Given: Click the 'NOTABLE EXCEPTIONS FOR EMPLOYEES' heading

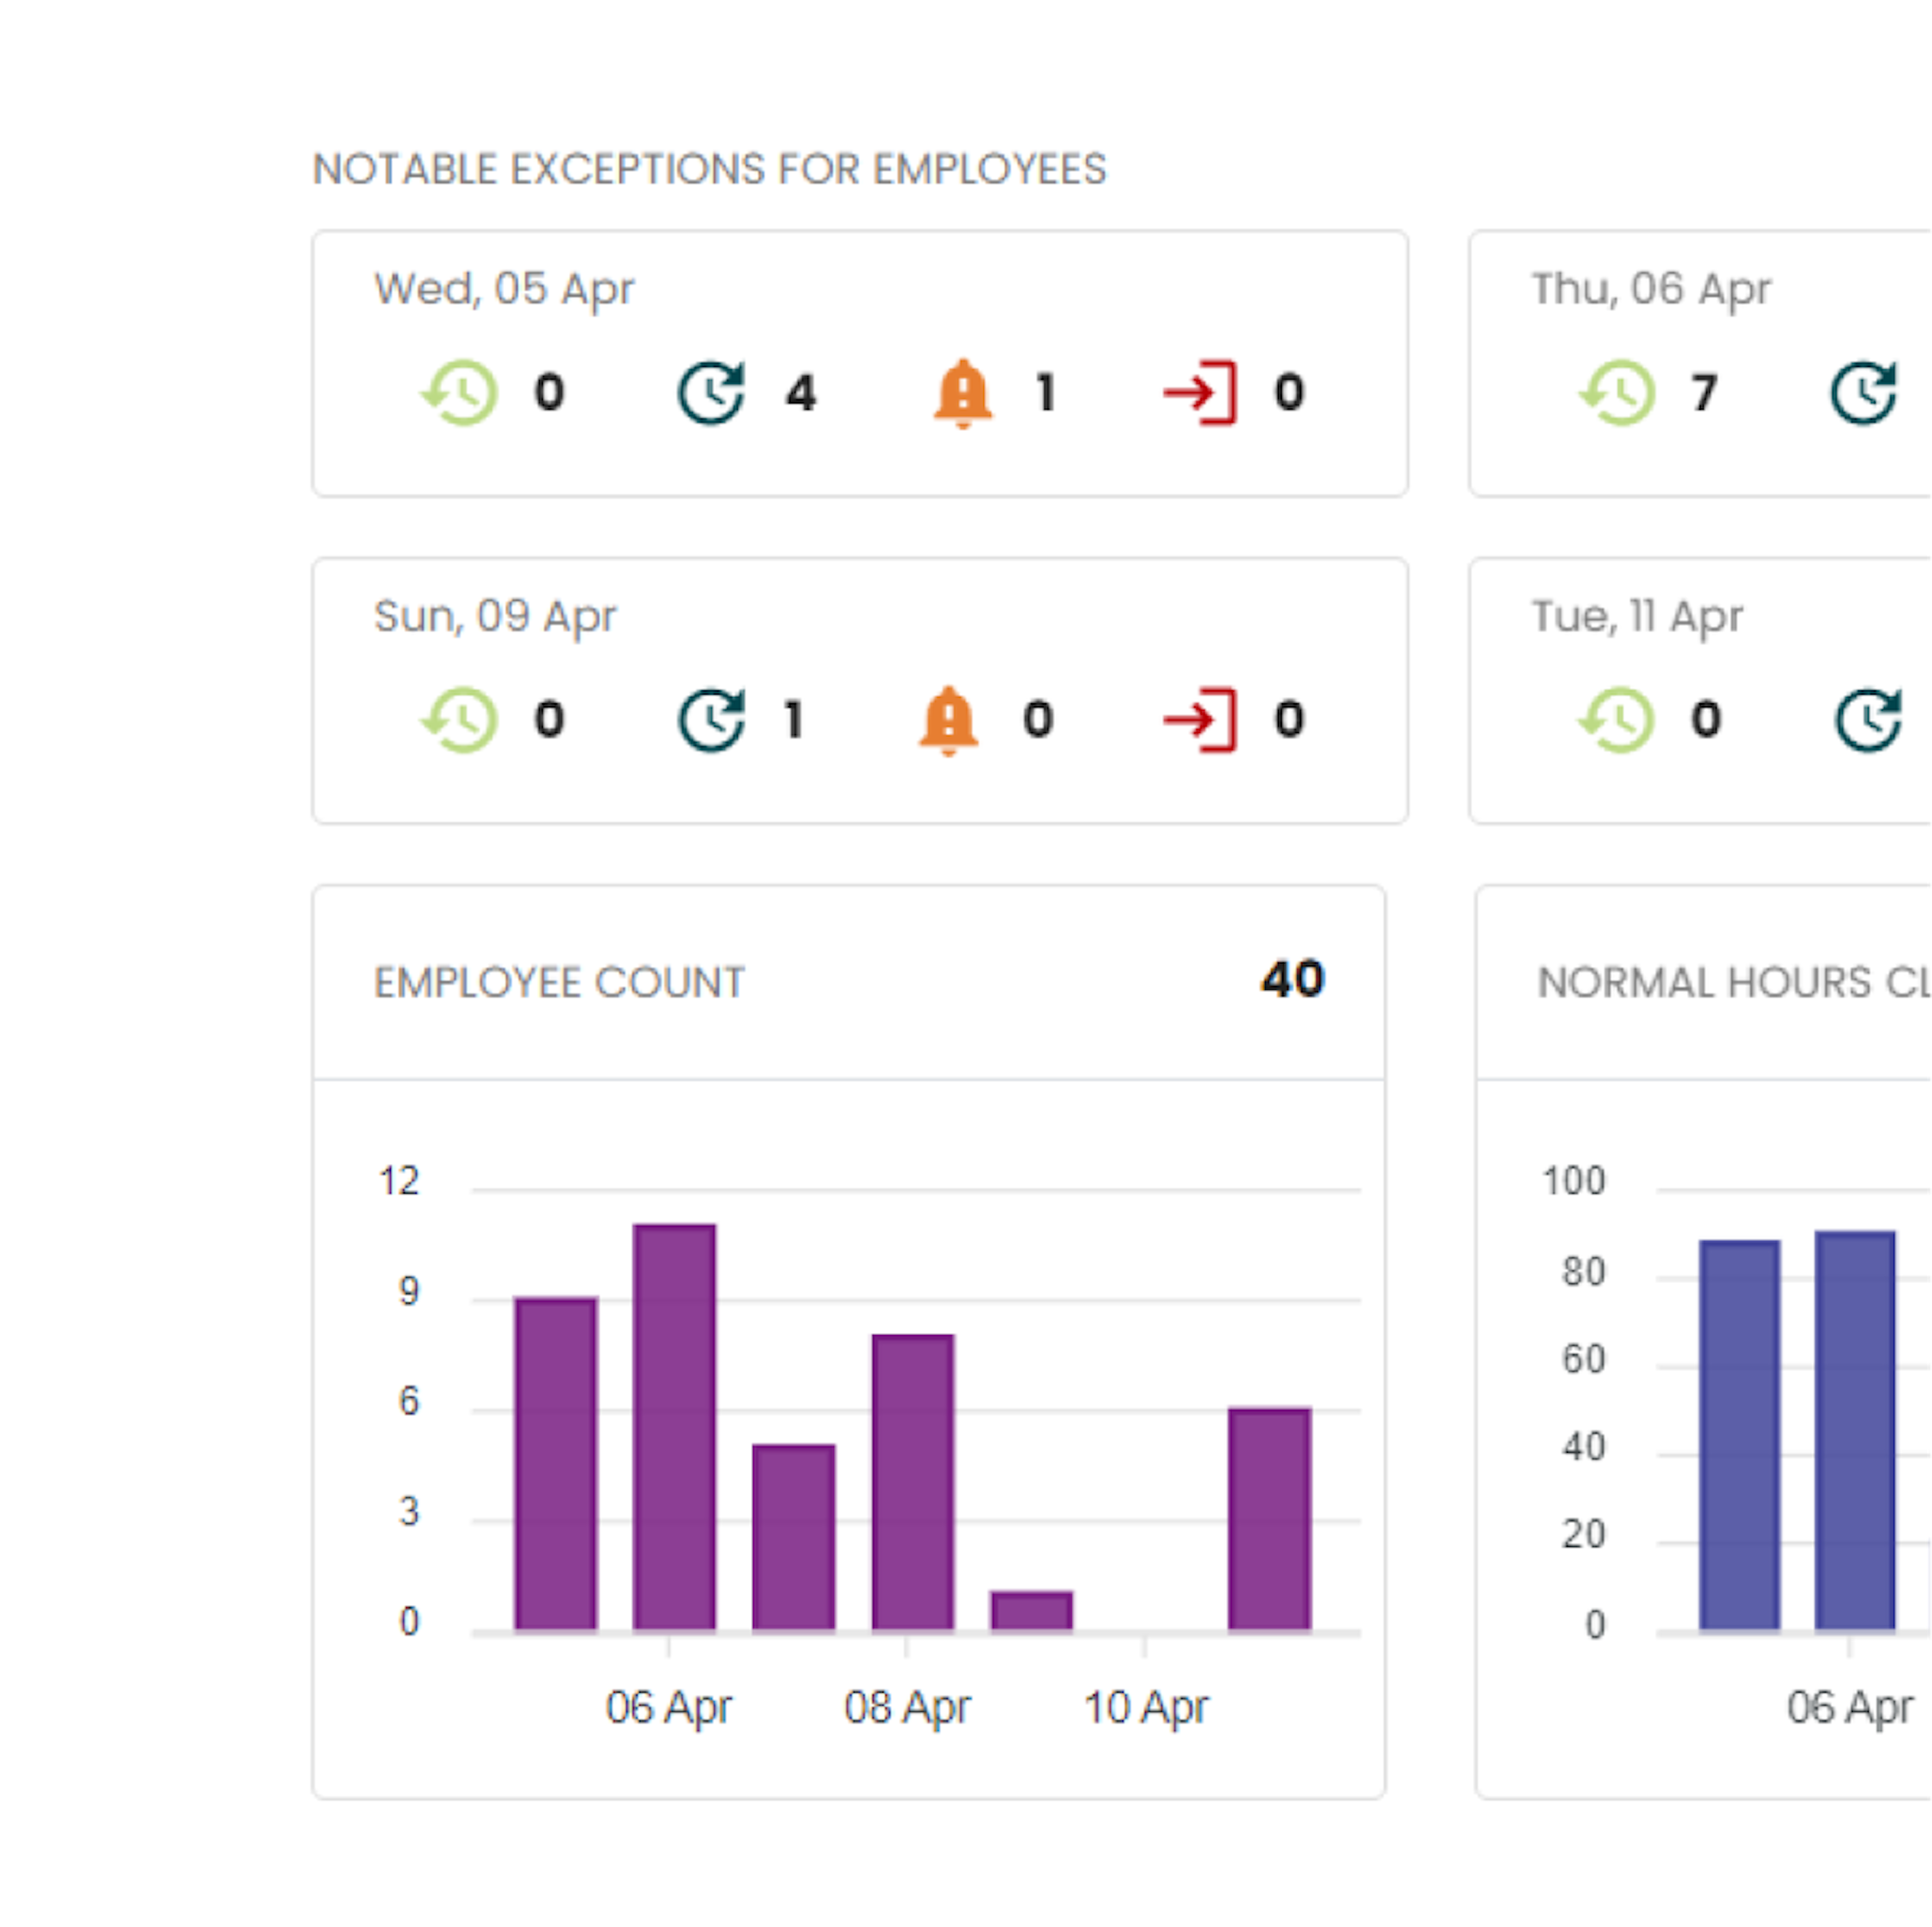Looking at the screenshot, I should (x=710, y=169).
